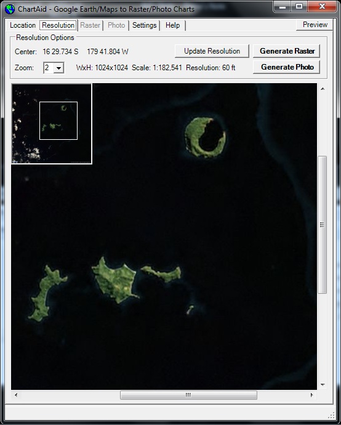Click the Generate Photo button
This screenshot has height=425, width=341.
coord(287,67)
